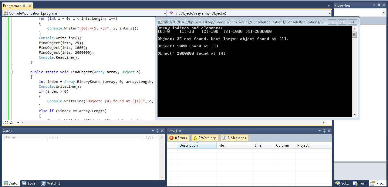This screenshot has height=187, width=388.
Task: Close the Error List panel
Action: point(329,131)
